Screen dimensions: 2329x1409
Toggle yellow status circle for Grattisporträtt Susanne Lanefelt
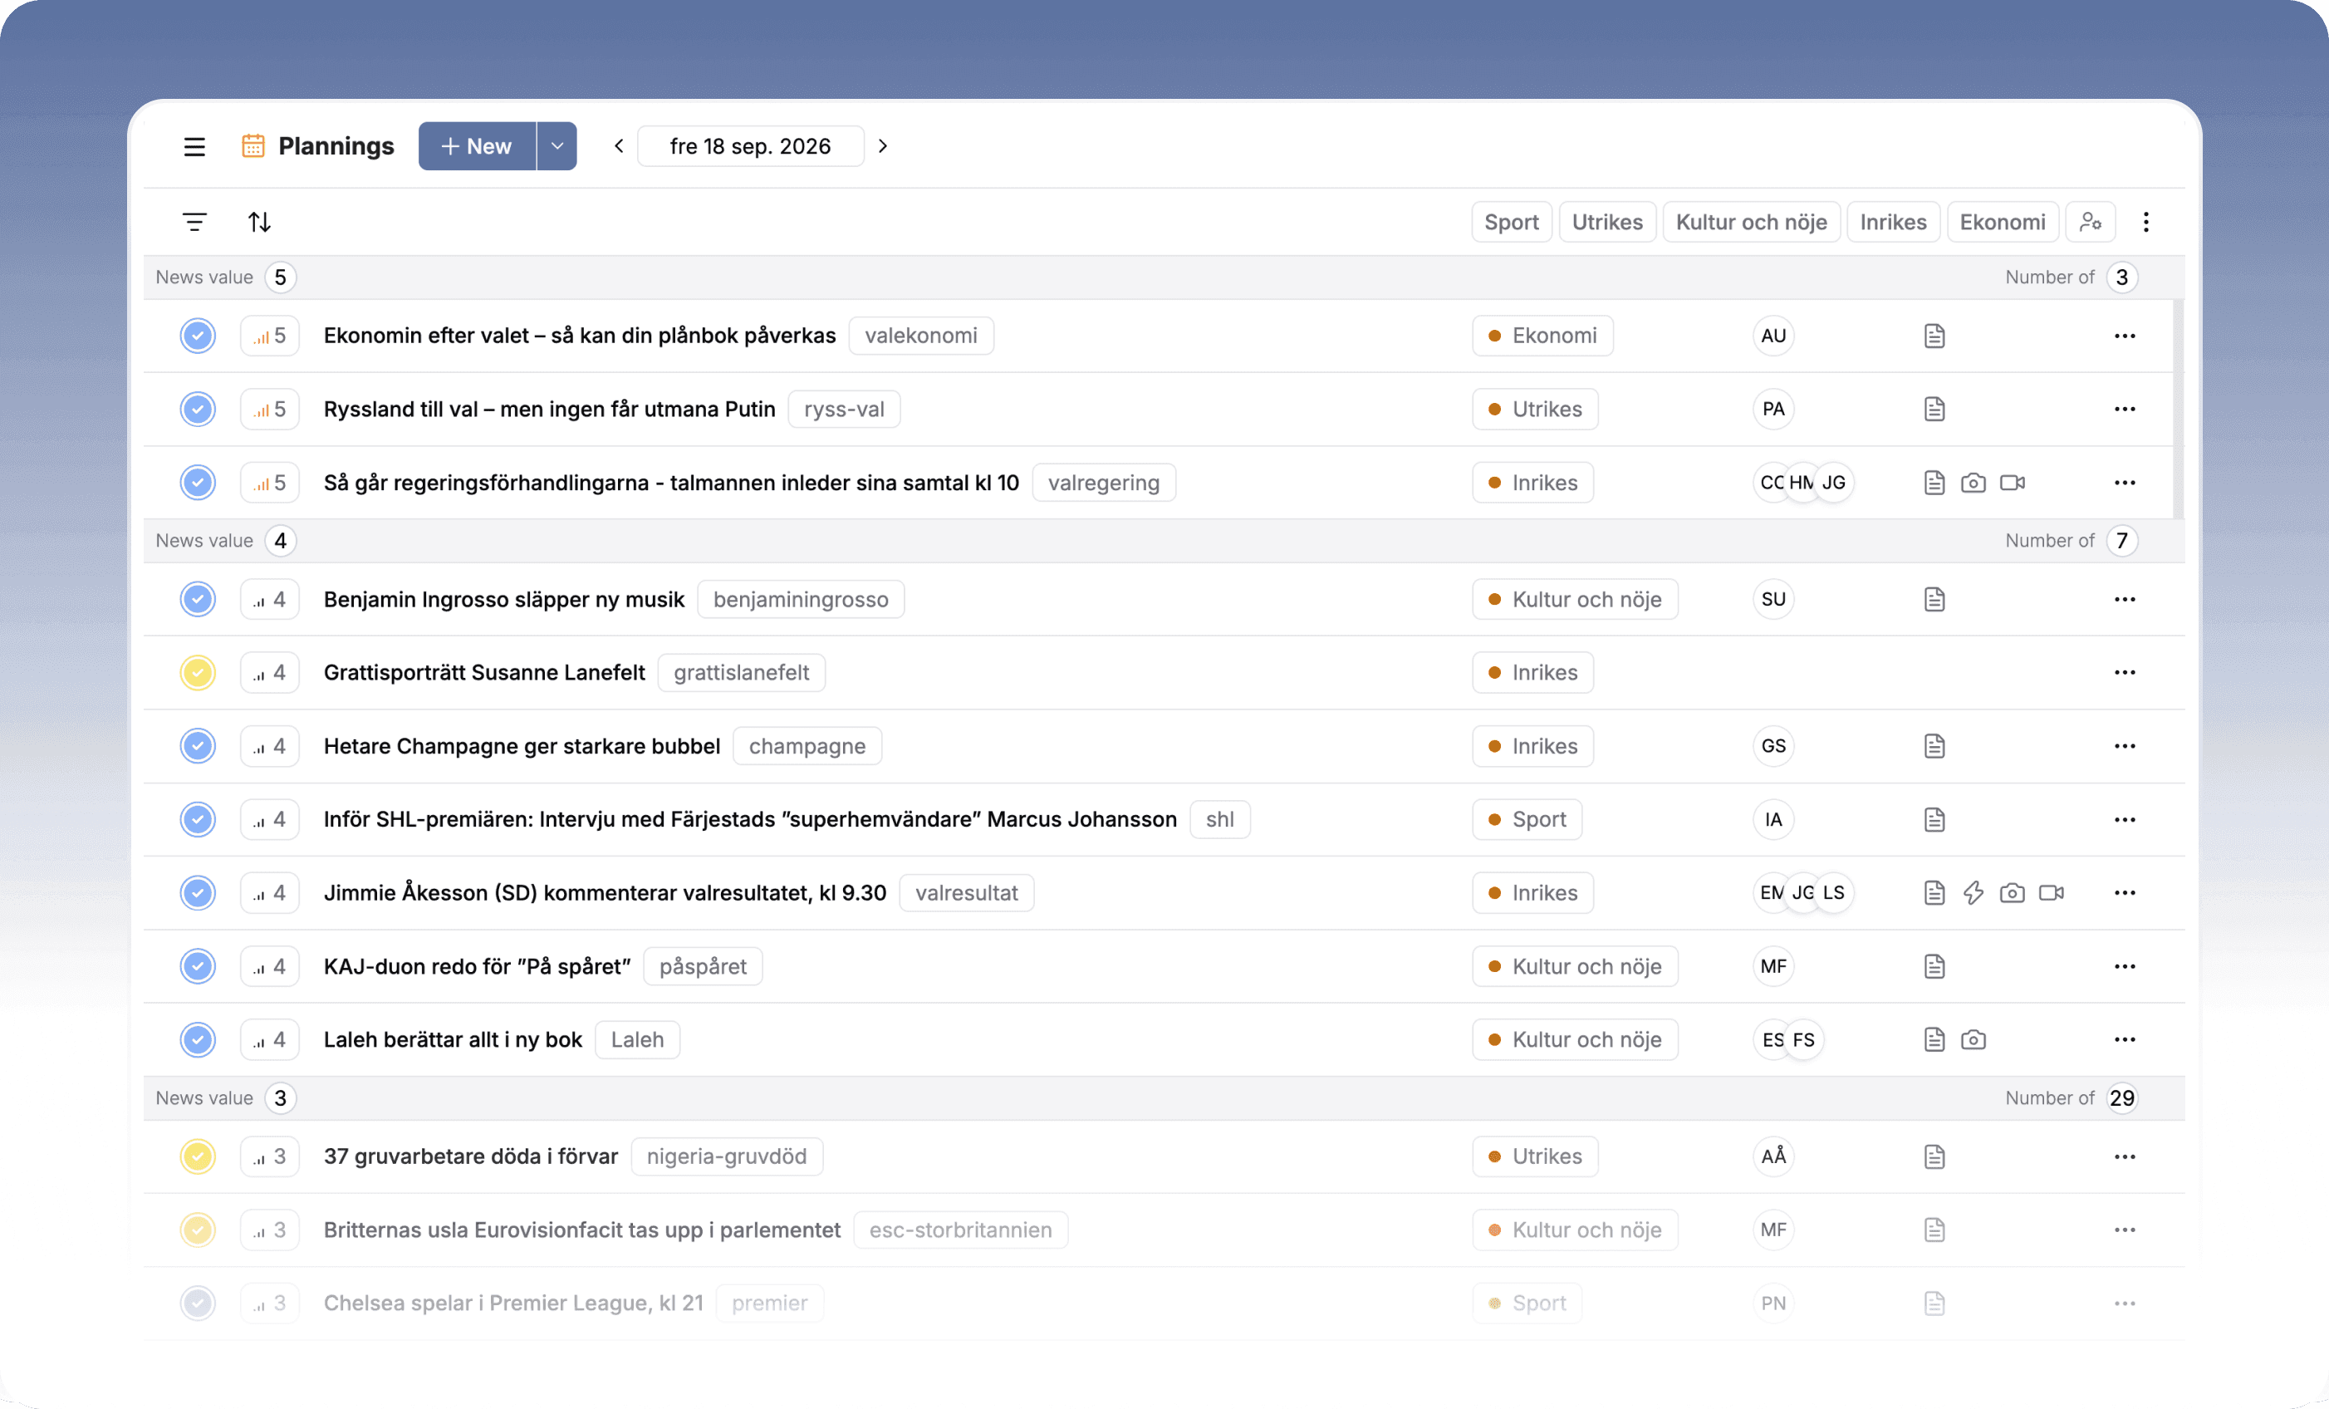click(198, 672)
